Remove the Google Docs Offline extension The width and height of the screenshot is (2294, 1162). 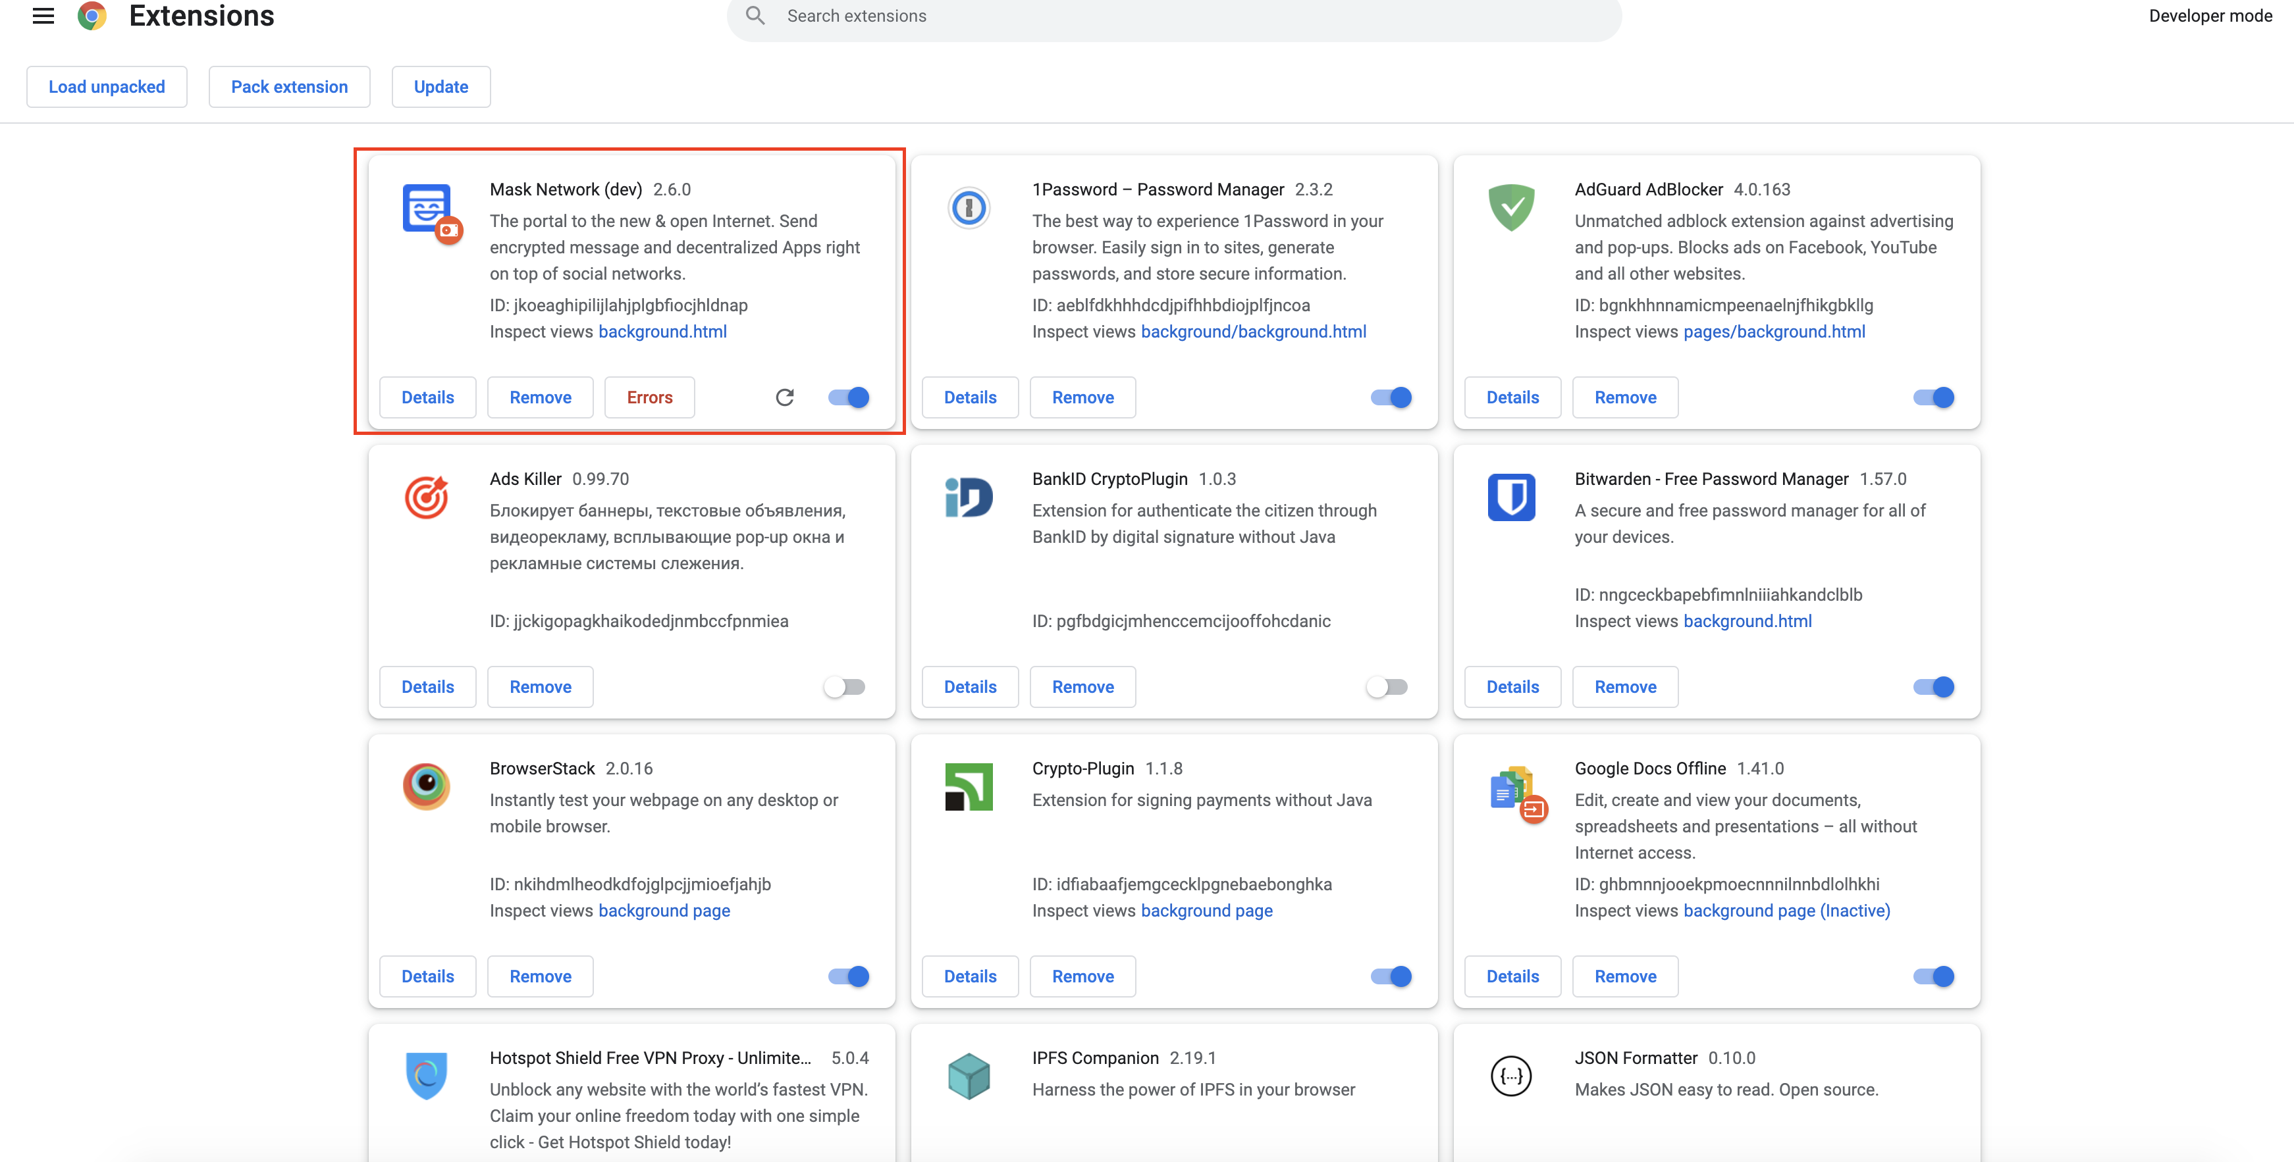tap(1625, 976)
